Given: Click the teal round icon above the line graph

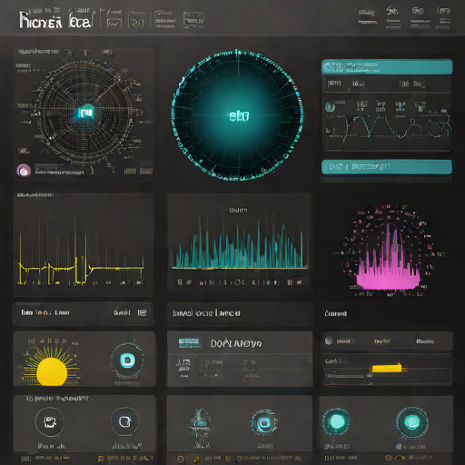Looking at the screenshot, I should [330, 107].
